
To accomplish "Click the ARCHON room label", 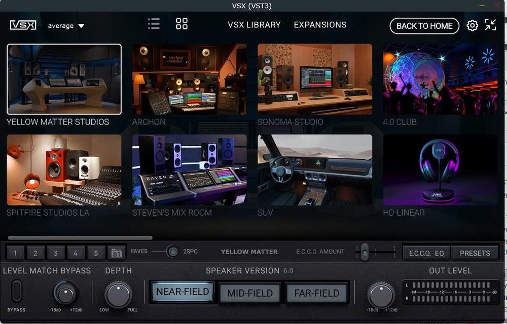I will point(149,122).
